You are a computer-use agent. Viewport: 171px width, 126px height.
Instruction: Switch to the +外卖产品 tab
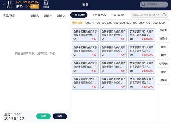click(99, 15)
